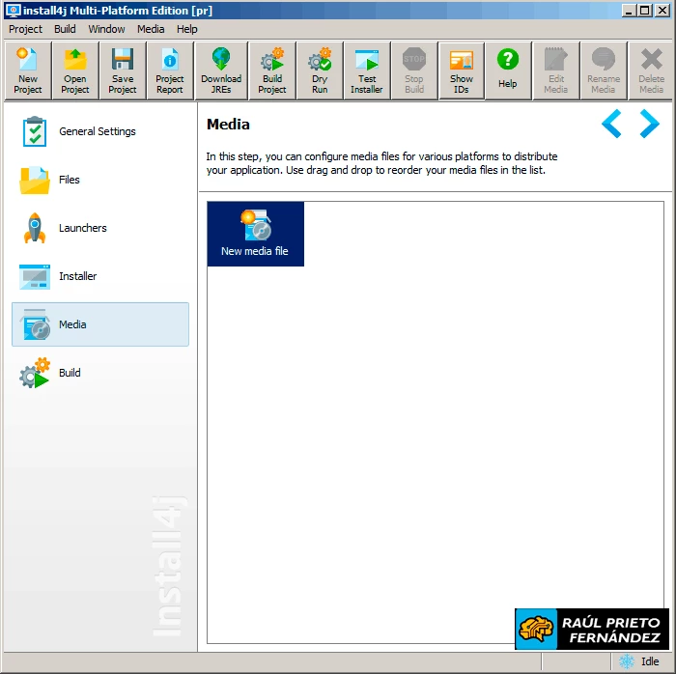Open the Project menu
The height and width of the screenshot is (674, 676).
tap(25, 29)
